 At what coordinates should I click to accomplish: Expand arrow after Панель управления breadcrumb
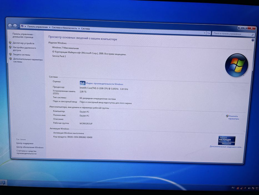click(50, 27)
